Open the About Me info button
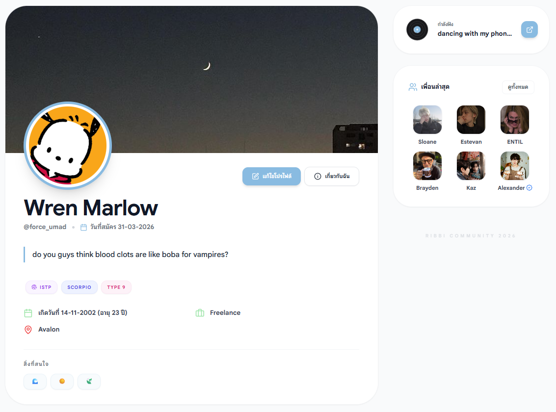 332,177
